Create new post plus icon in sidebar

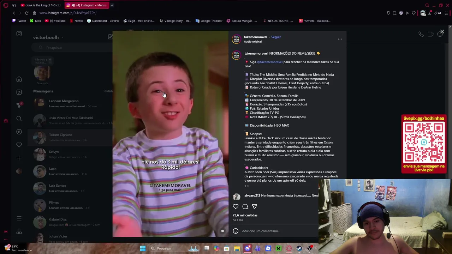(19, 158)
